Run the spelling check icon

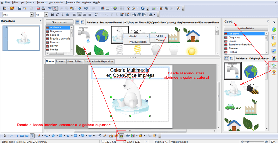50,8
